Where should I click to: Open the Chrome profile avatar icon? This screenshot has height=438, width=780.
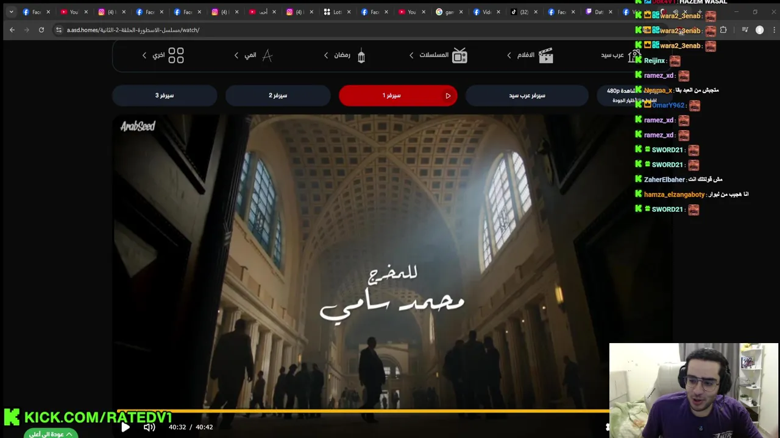click(x=759, y=30)
